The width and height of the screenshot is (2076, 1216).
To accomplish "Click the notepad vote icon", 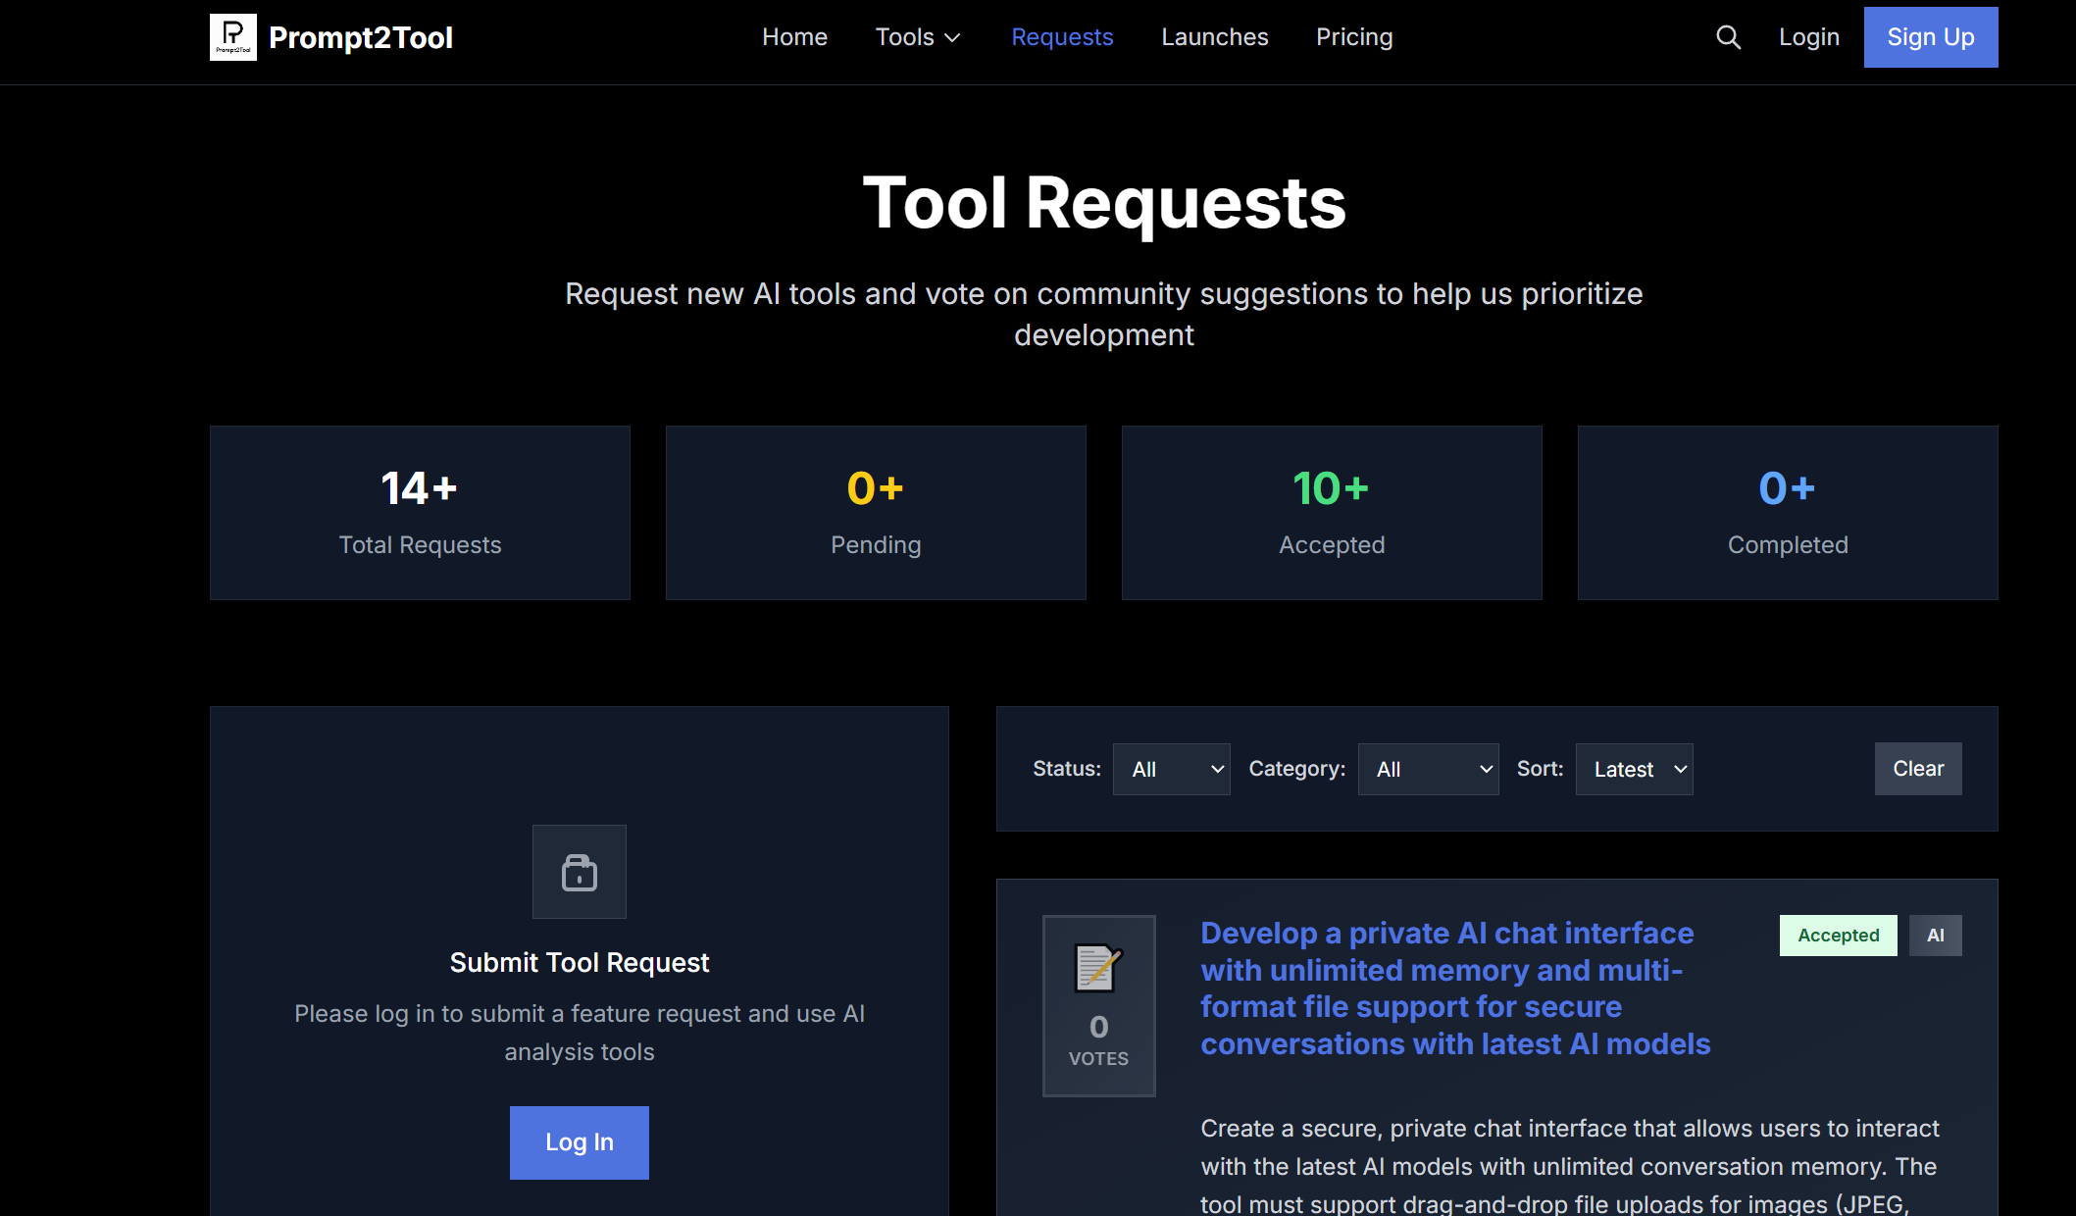I will [x=1098, y=968].
